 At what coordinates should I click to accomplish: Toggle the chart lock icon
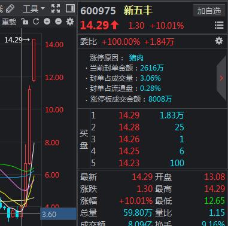tap(25, 22)
